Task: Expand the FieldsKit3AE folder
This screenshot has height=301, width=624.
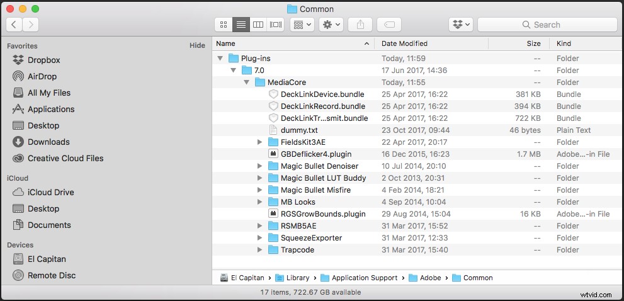Action: click(x=259, y=142)
